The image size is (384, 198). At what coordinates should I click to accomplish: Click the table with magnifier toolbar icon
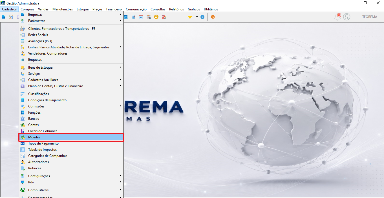164,17
